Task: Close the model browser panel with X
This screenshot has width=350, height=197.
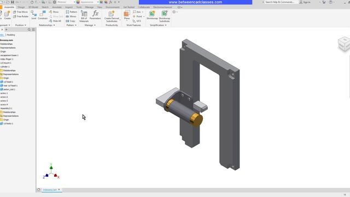Action: pos(2,30)
